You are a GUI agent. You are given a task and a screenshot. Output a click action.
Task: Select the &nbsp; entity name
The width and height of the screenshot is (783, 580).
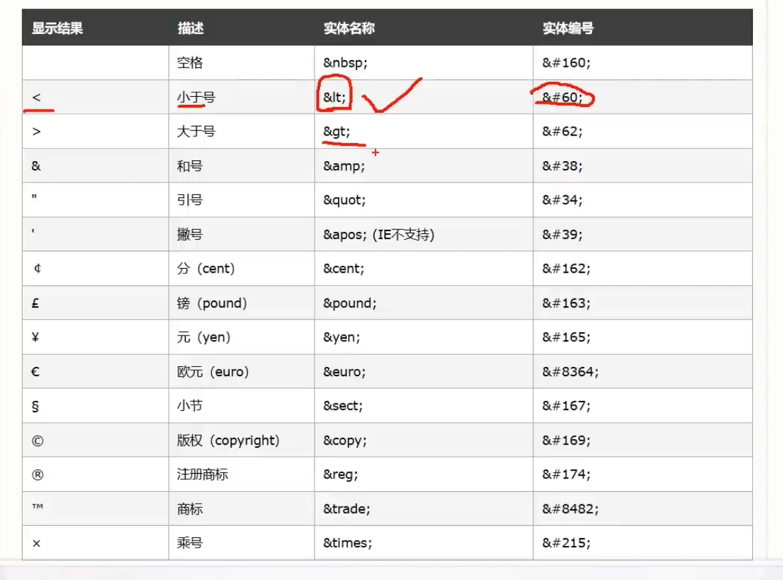coord(345,63)
